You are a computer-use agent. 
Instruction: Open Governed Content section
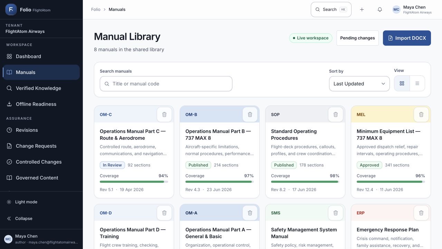[41, 178]
